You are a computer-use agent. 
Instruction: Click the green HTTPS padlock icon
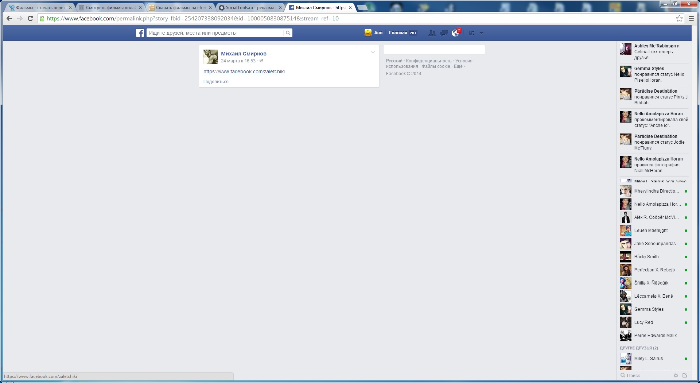pyautogui.click(x=42, y=19)
